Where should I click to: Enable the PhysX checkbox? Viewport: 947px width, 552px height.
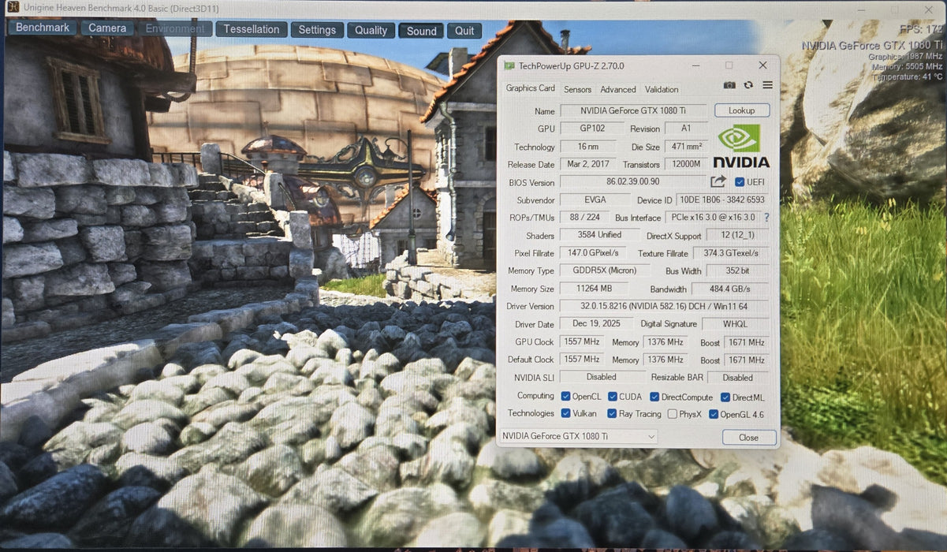[x=672, y=414]
